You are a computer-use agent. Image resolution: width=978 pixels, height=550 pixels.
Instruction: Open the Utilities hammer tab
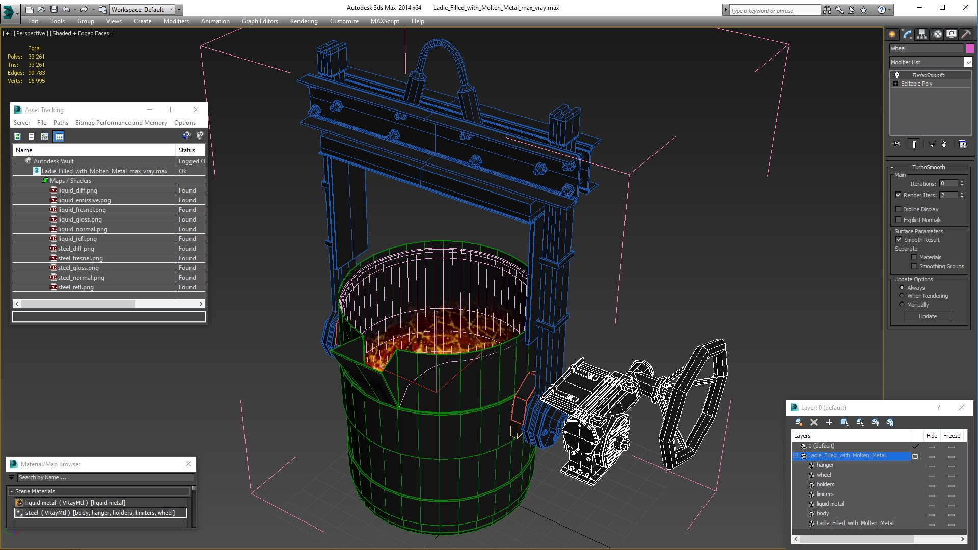(x=966, y=34)
